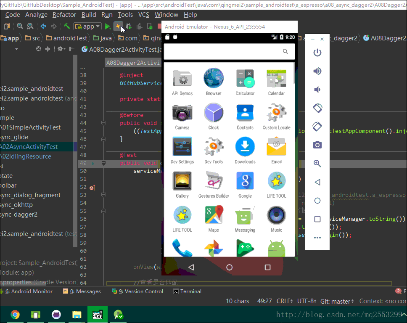Select A02AsyncActivityTest in project tree
Screen dimensions: 407x323
coord(29,147)
